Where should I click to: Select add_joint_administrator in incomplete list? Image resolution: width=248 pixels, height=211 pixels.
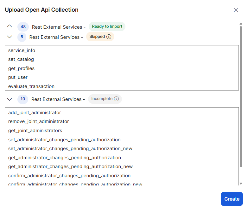pos(35,113)
